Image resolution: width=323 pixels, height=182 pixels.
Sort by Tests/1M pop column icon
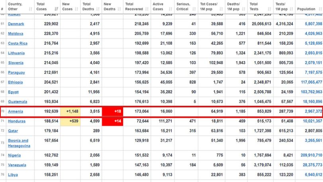[x=291, y=9]
